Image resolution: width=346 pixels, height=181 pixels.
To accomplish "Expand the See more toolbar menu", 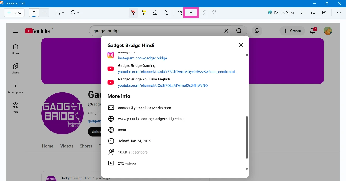I will coord(339,12).
